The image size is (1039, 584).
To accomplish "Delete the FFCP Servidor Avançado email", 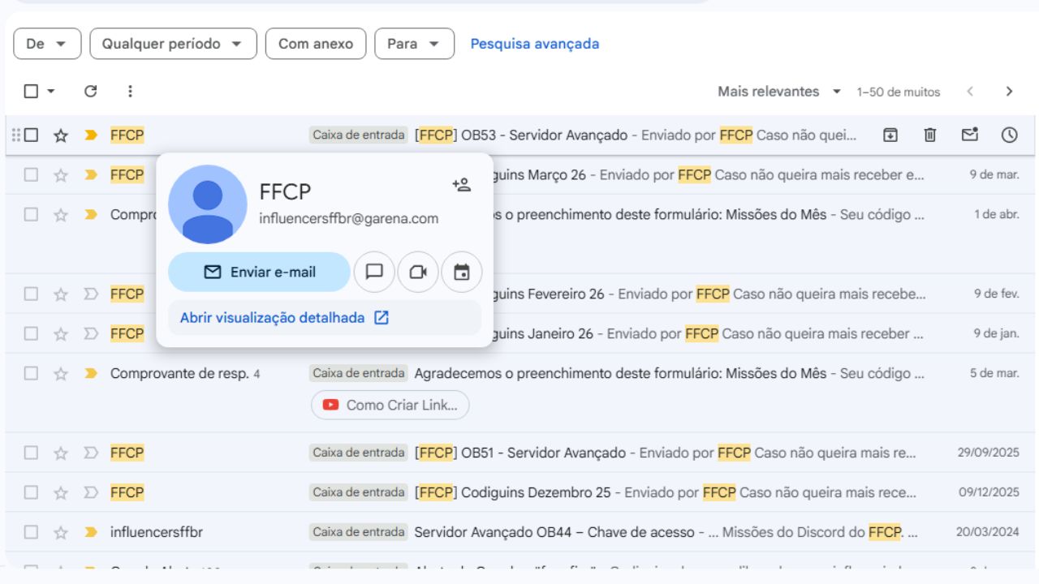I will click(x=929, y=135).
